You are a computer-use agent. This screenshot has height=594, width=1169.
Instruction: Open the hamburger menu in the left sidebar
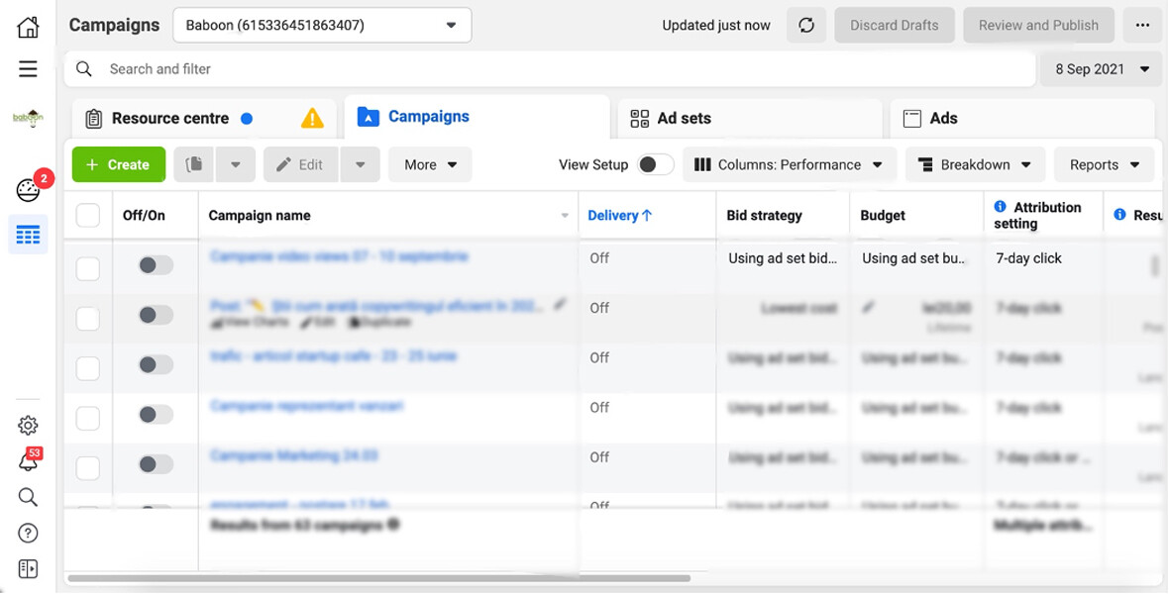(x=27, y=69)
